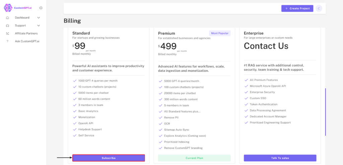Go to Affiliate Partners

tap(26, 34)
